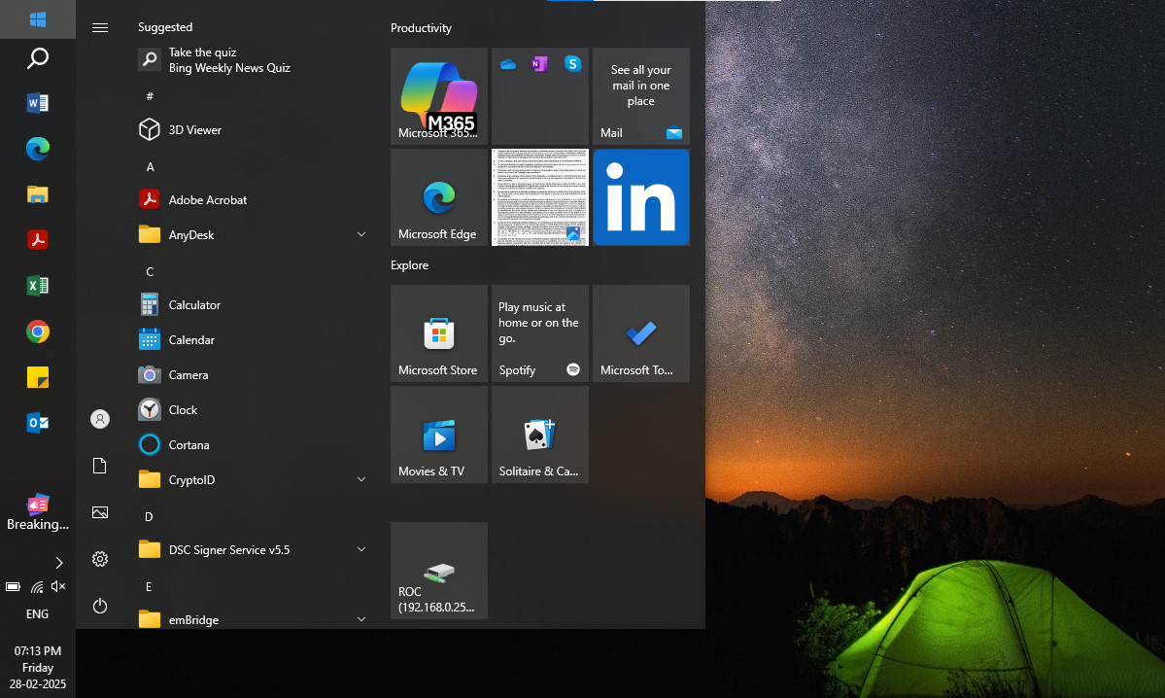Open the LinkedIn tile
This screenshot has height=698, width=1165.
pos(640,197)
